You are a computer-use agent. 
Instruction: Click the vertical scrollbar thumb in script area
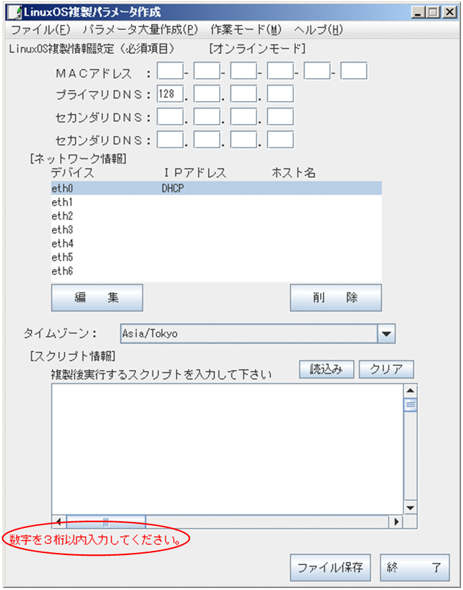[410, 405]
